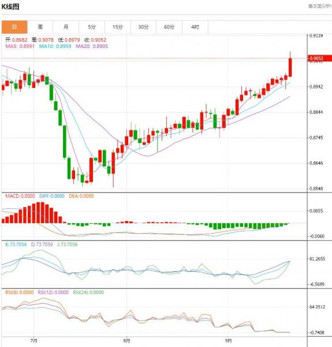The width and height of the screenshot is (332, 347).
Task: Click the RSI(6):0.0000 label
Action: (x=20, y=292)
